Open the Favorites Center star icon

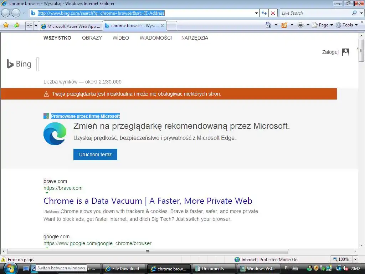coord(6,25)
